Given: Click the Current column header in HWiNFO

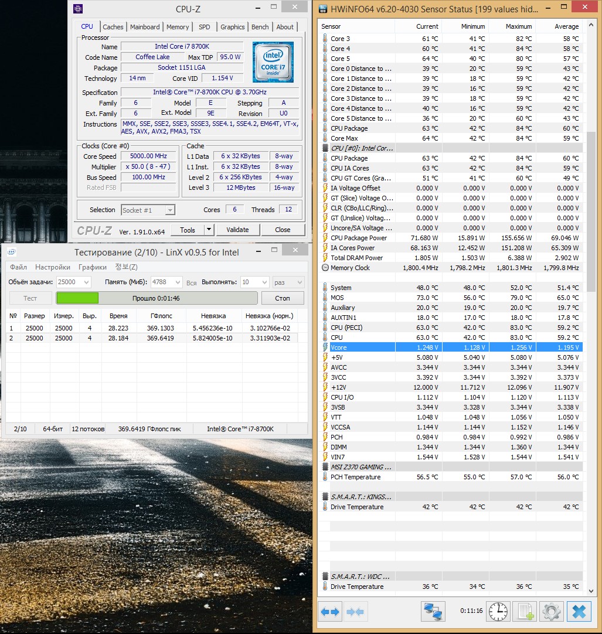Looking at the screenshot, I should coord(418,26).
